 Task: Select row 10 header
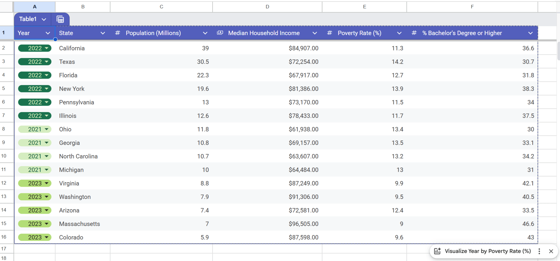[x=4, y=156]
